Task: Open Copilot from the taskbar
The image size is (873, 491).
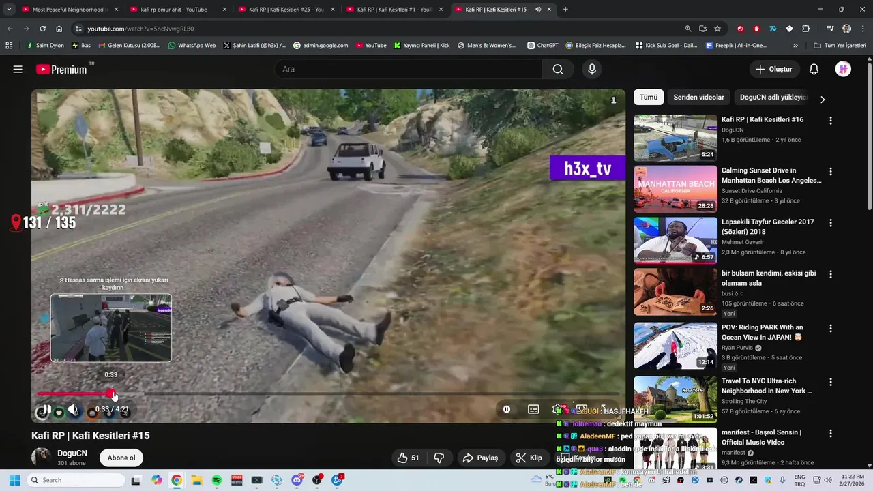Action: [157, 480]
